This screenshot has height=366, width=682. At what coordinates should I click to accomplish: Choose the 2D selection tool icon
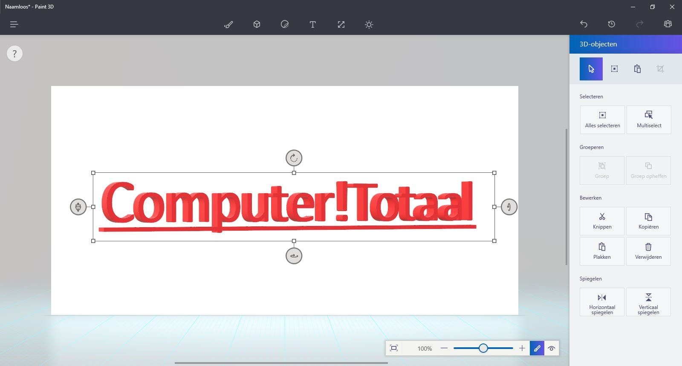click(614, 69)
